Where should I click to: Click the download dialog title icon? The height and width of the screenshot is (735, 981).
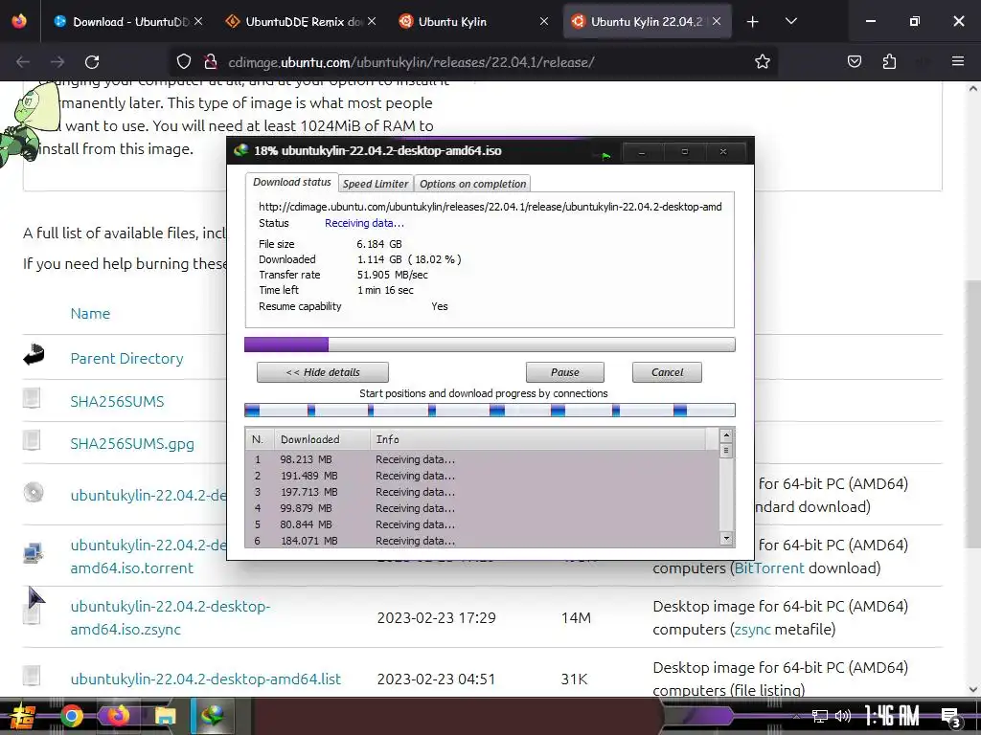(x=240, y=150)
